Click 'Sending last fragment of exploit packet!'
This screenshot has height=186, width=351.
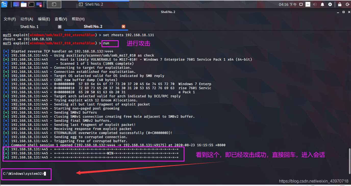coord(95,125)
